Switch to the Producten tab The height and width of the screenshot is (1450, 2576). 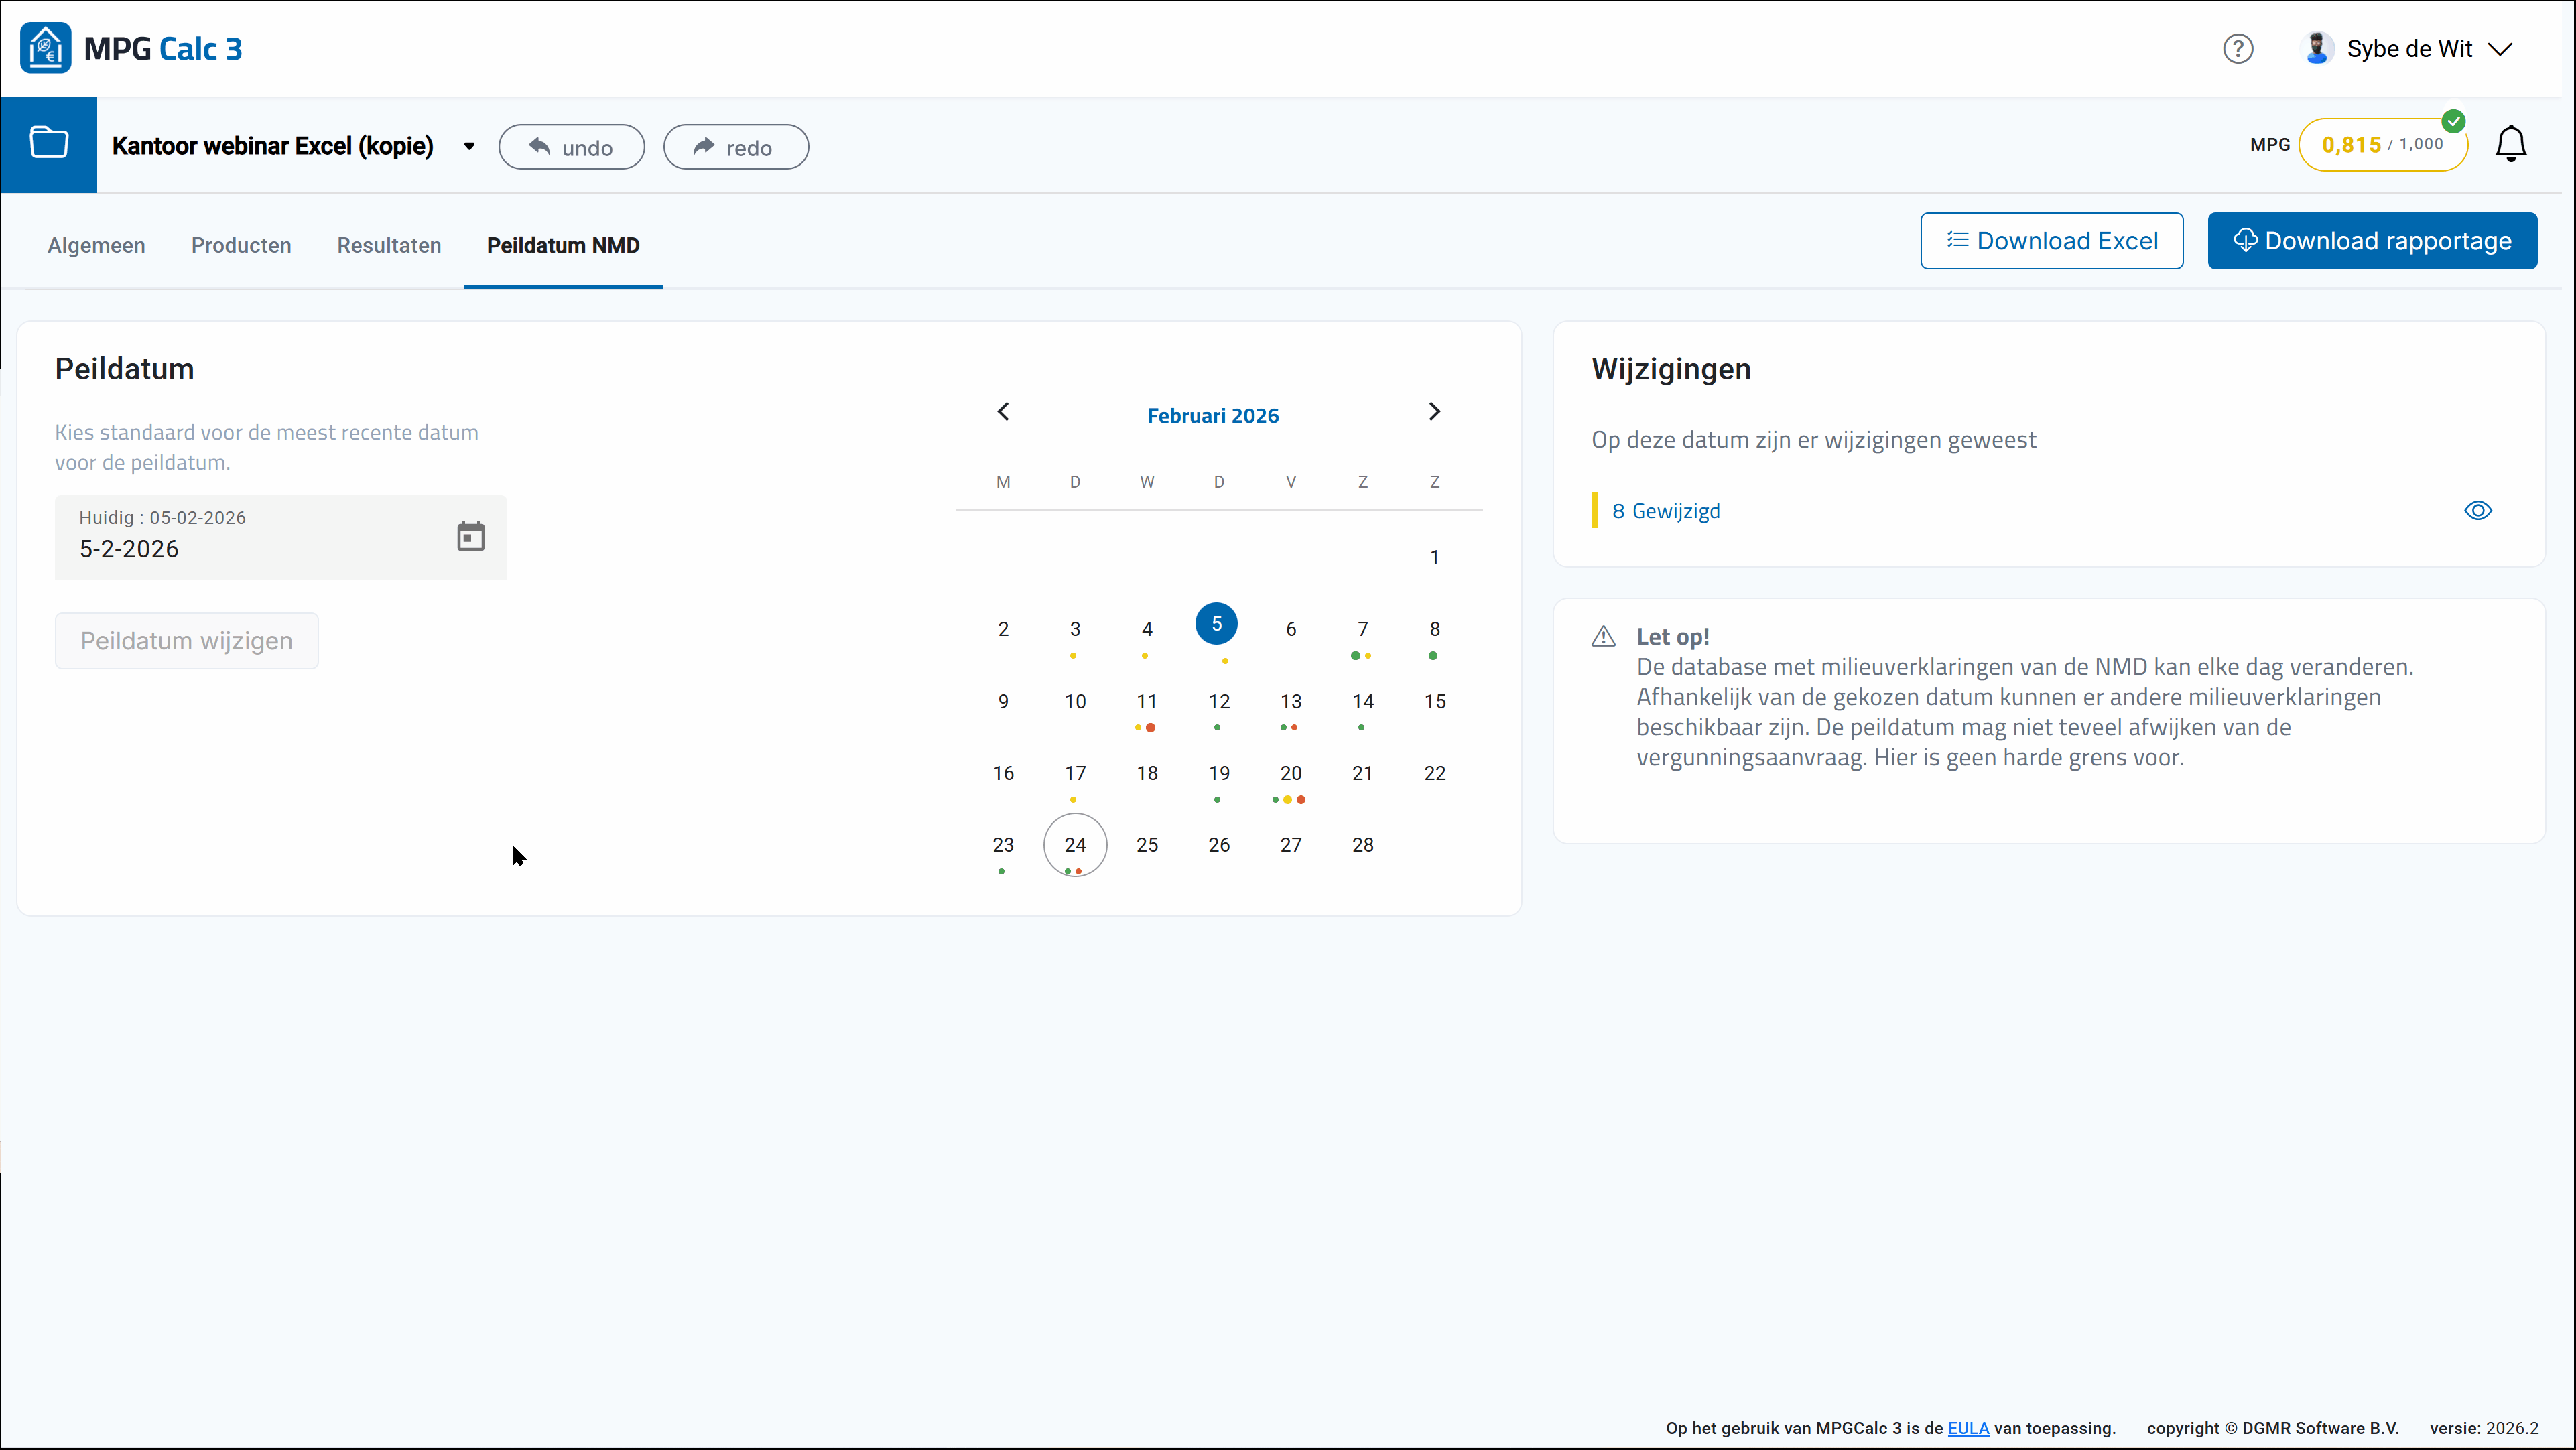click(x=241, y=245)
